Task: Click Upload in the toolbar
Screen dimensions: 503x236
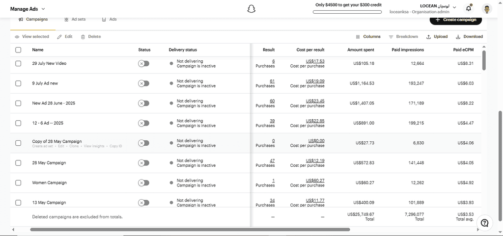Action: coord(437,36)
